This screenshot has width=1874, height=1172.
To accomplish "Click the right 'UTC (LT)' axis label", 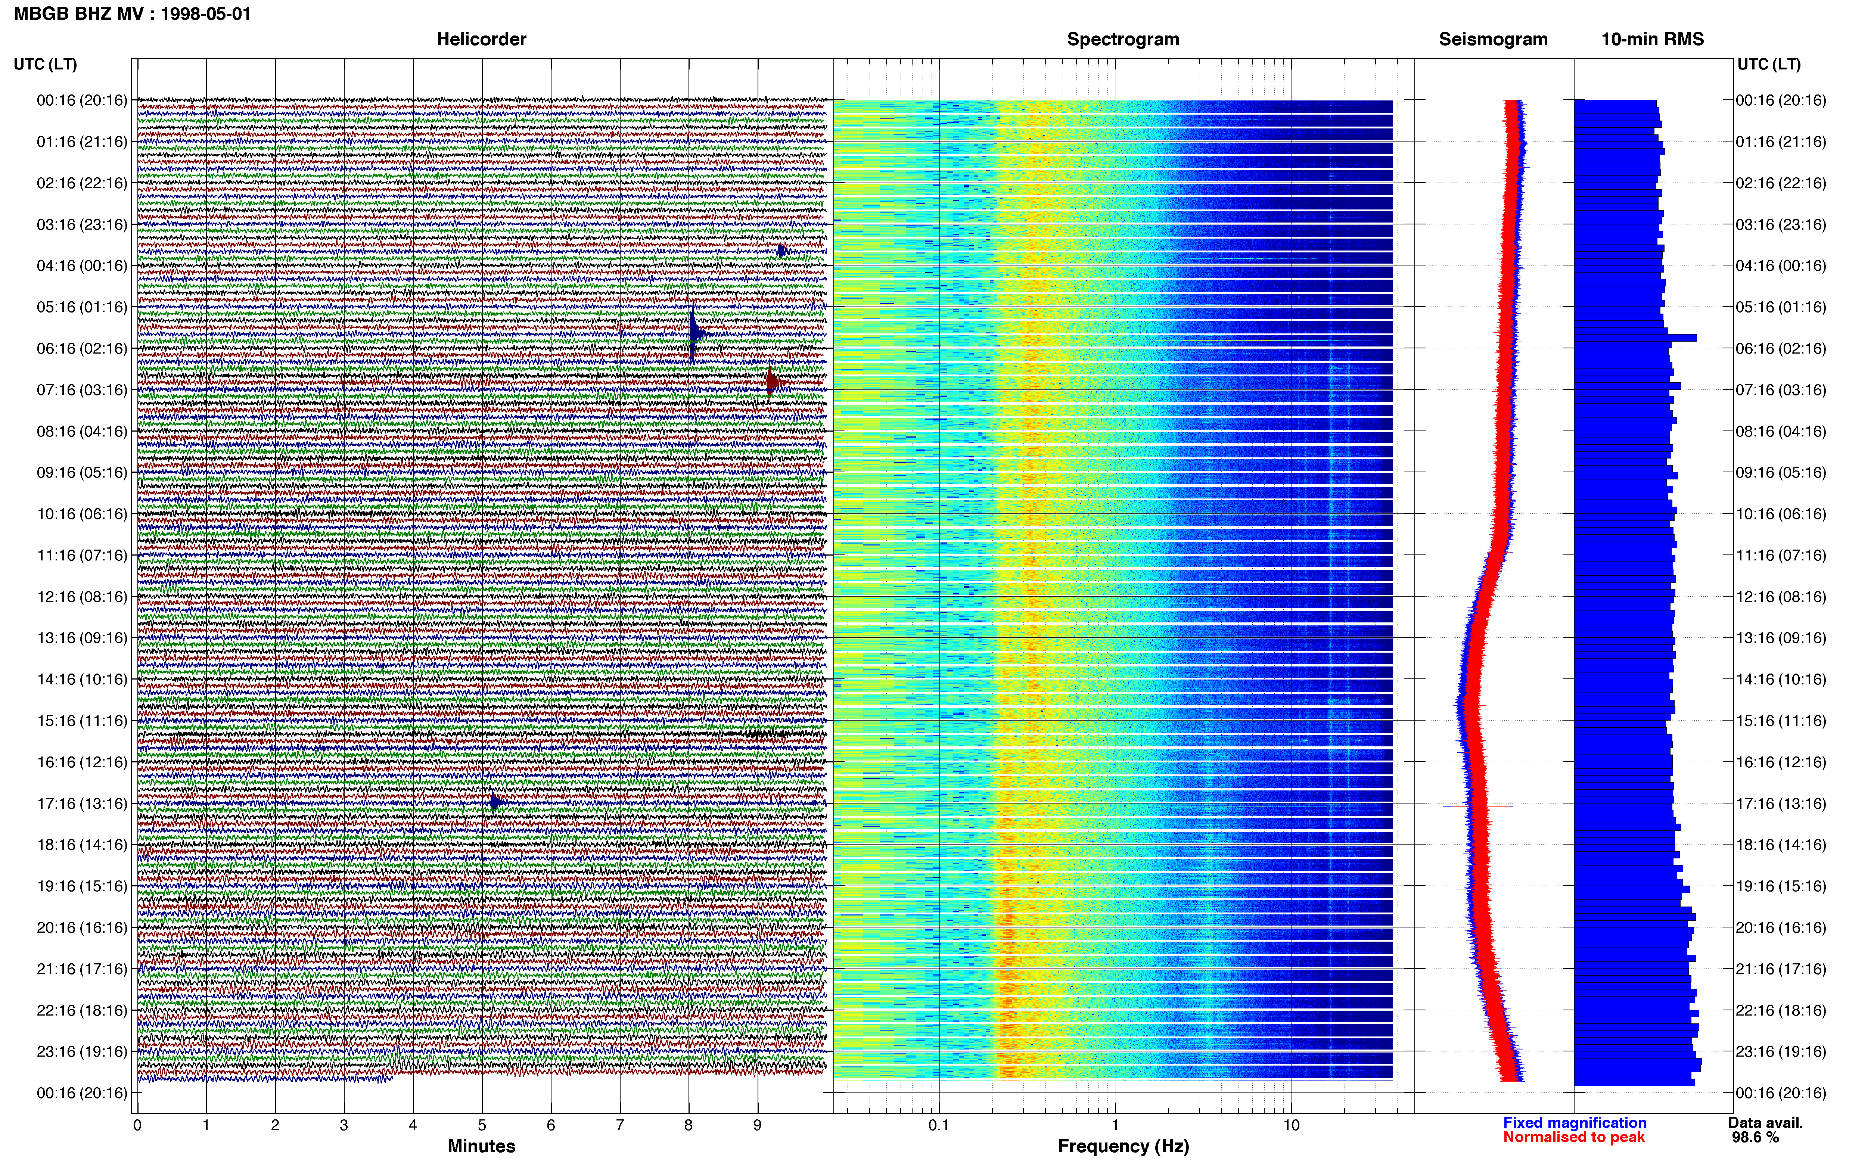I will (1769, 64).
